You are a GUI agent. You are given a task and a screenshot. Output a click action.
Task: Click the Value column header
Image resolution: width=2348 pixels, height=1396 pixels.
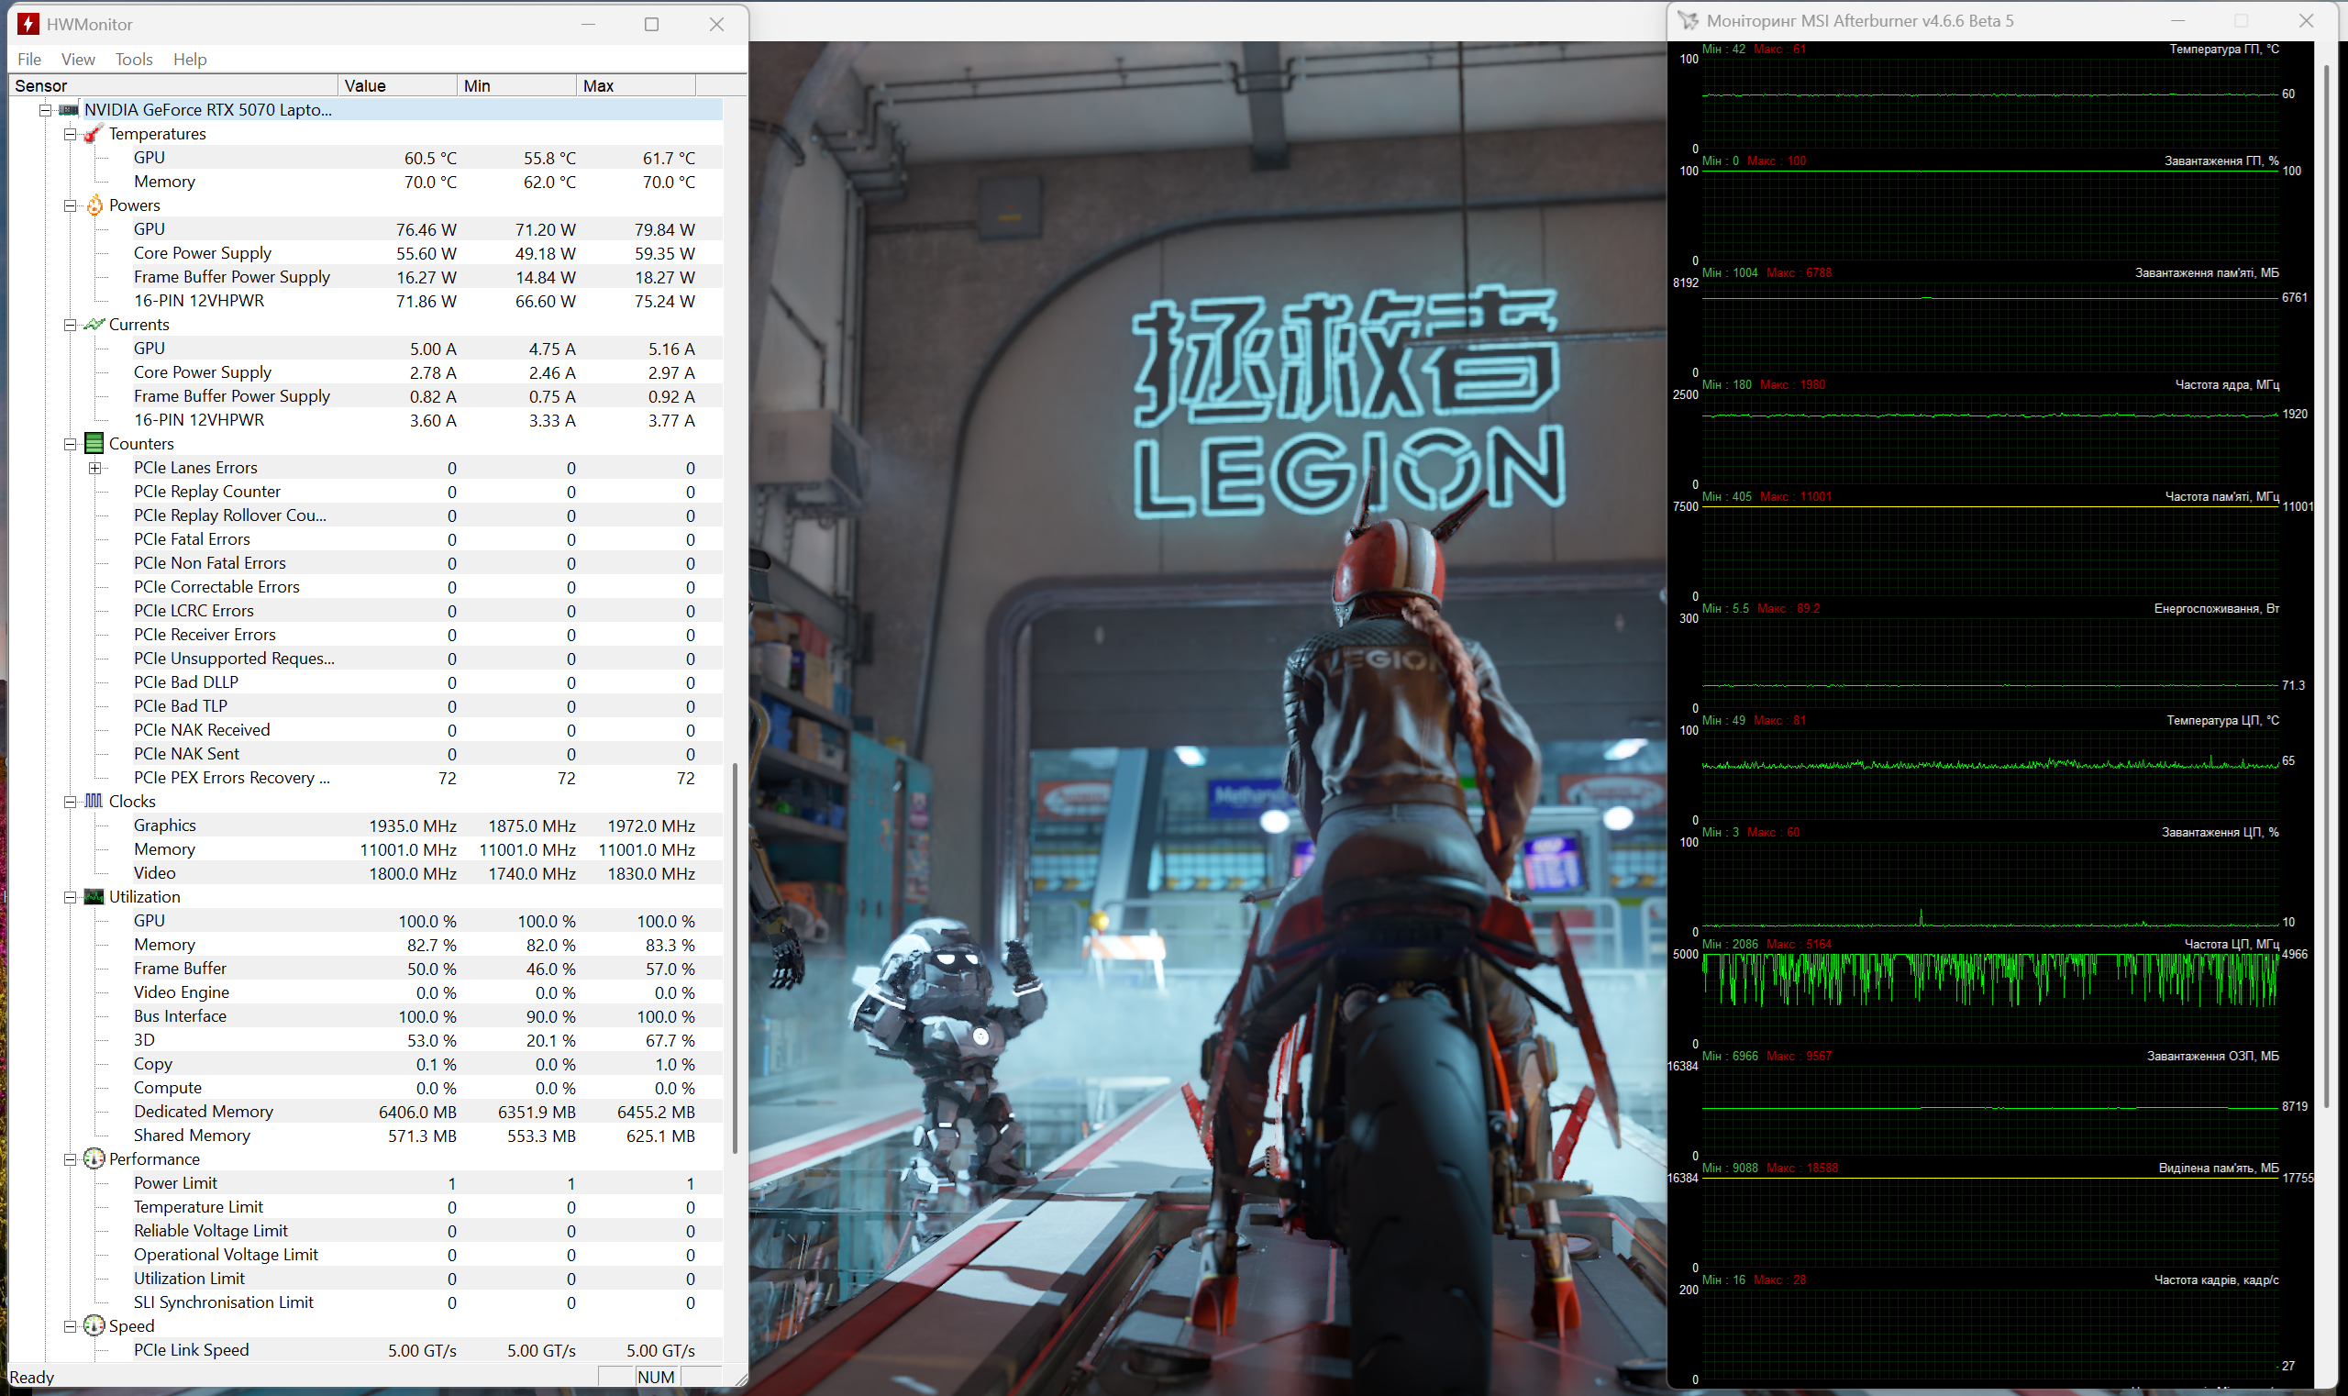pyautogui.click(x=396, y=85)
